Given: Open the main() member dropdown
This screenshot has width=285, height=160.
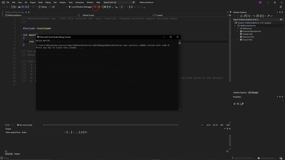Looking at the screenshot, I should coord(191,15).
